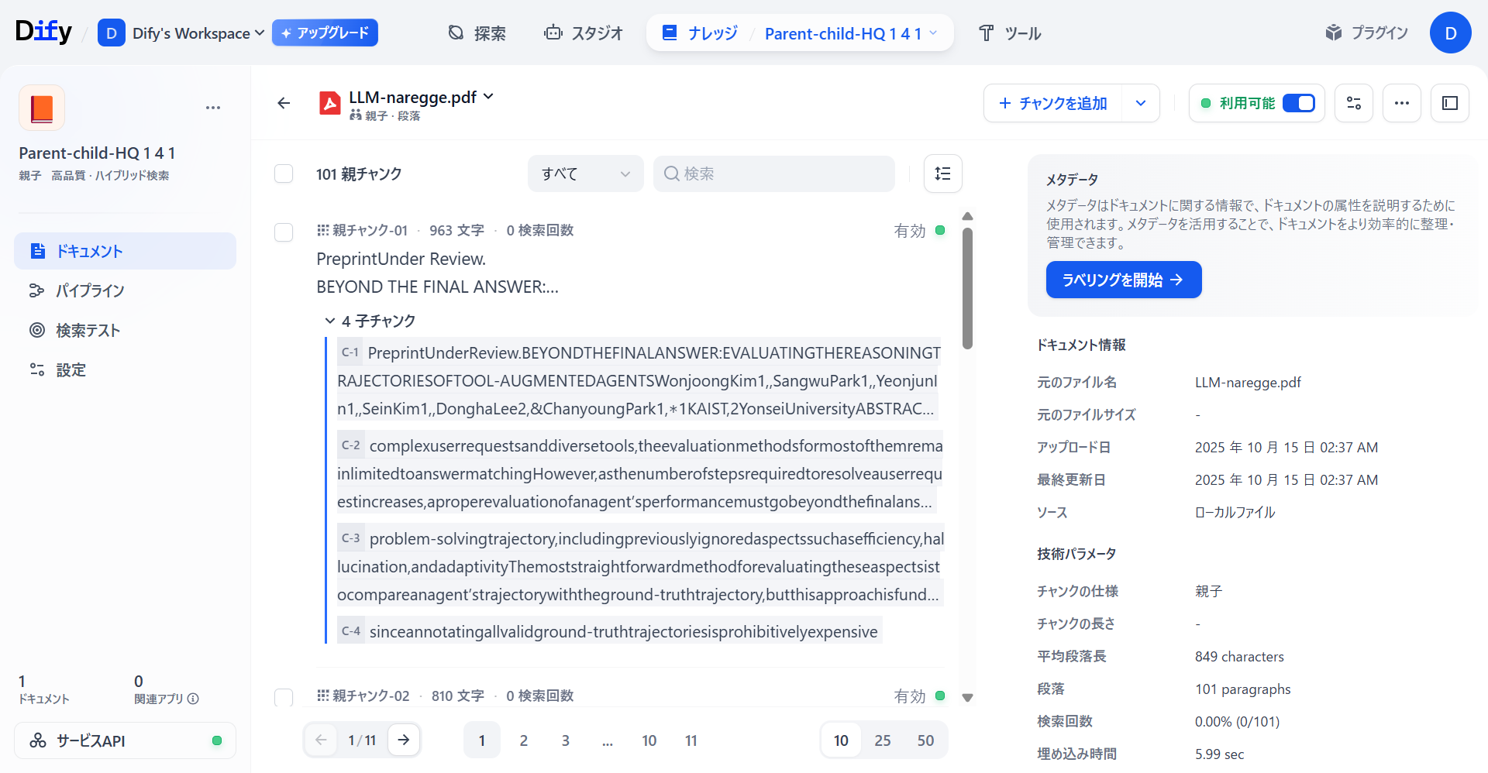Click the back arrow beside LLM-naregge.pdf
Viewport: 1488px width, 773px height.
284,103
